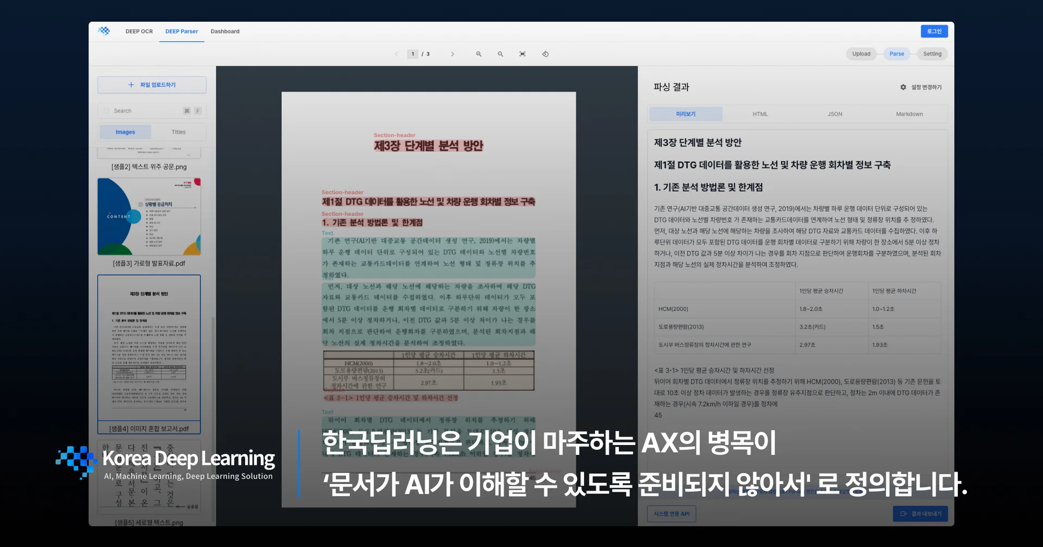The height and width of the screenshot is (547, 1043).
Task: Zoom out of the document preview
Action: (x=500, y=54)
